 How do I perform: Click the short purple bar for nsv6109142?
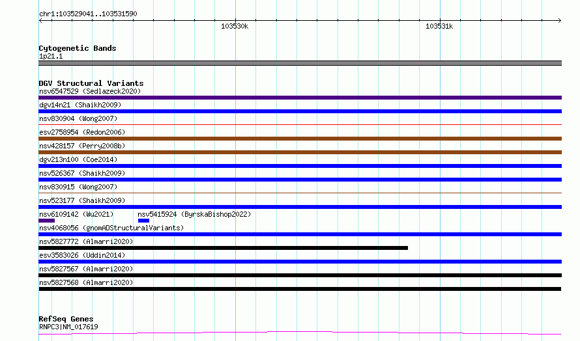pyautogui.click(x=47, y=221)
